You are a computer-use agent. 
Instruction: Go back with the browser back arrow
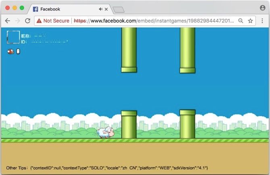tap(7, 21)
